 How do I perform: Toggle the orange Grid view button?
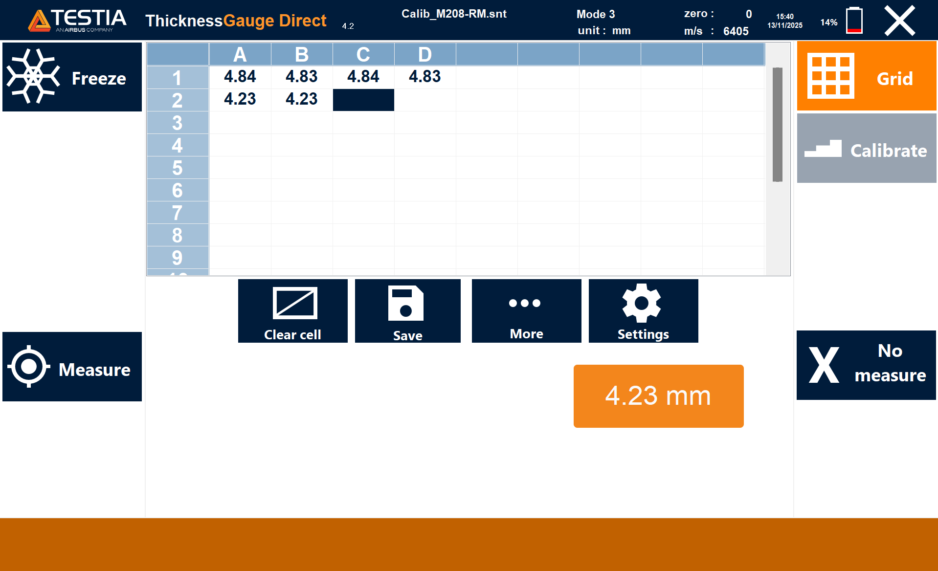[866, 76]
